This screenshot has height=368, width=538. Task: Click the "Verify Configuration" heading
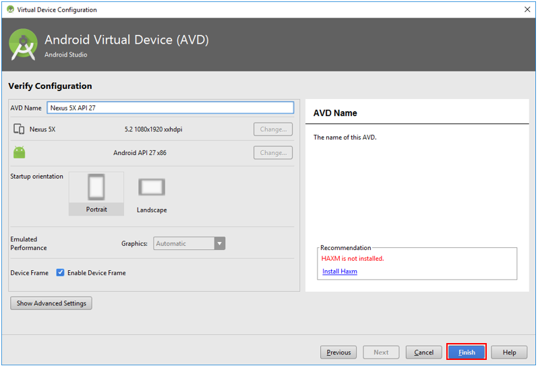50,86
